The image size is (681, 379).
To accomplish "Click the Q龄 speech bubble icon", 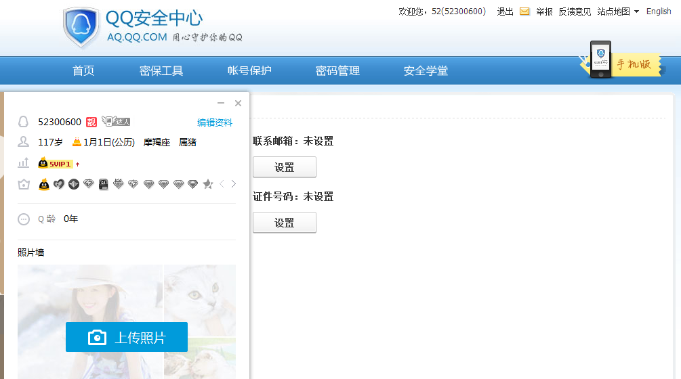I will pos(24,219).
